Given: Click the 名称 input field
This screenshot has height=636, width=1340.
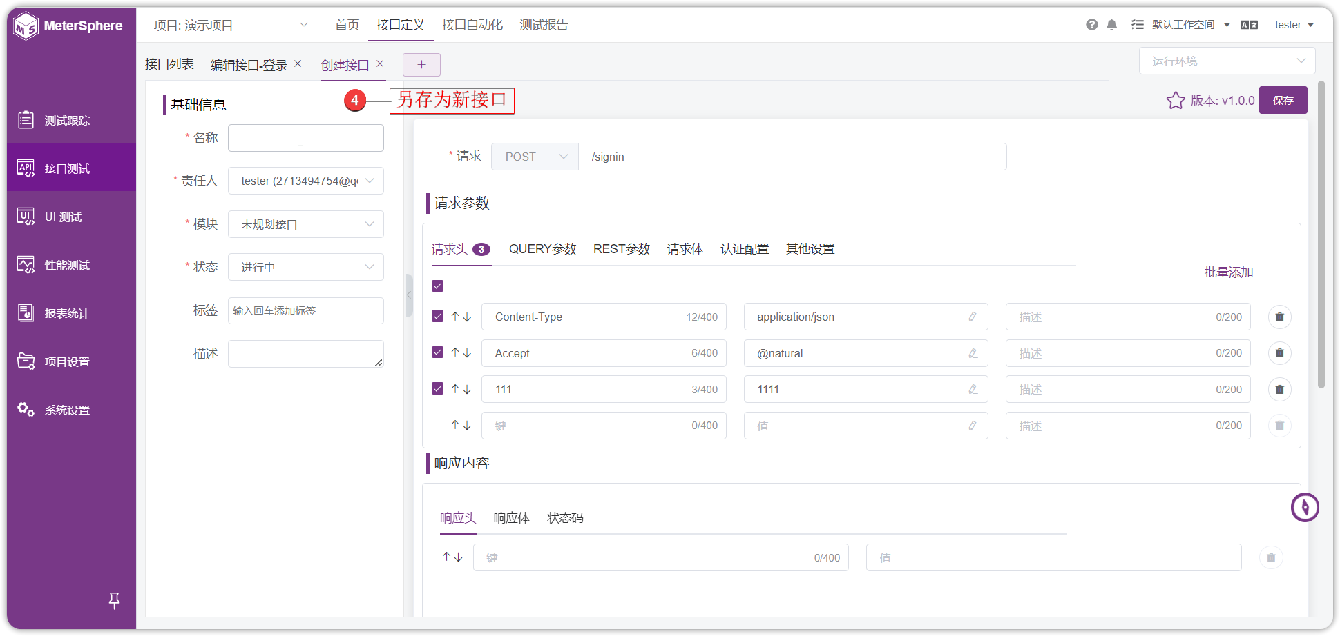Looking at the screenshot, I should 305,138.
